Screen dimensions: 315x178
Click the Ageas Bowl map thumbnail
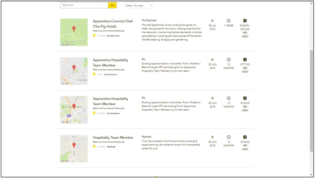(x=74, y=110)
